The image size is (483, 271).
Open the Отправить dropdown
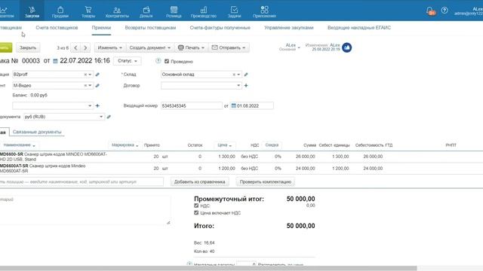tap(229, 47)
